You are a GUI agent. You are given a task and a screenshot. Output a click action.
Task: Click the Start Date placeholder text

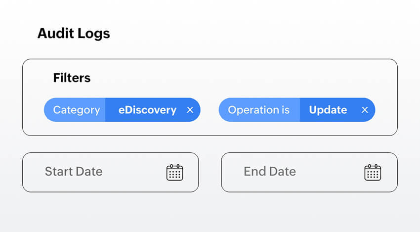coord(74,172)
